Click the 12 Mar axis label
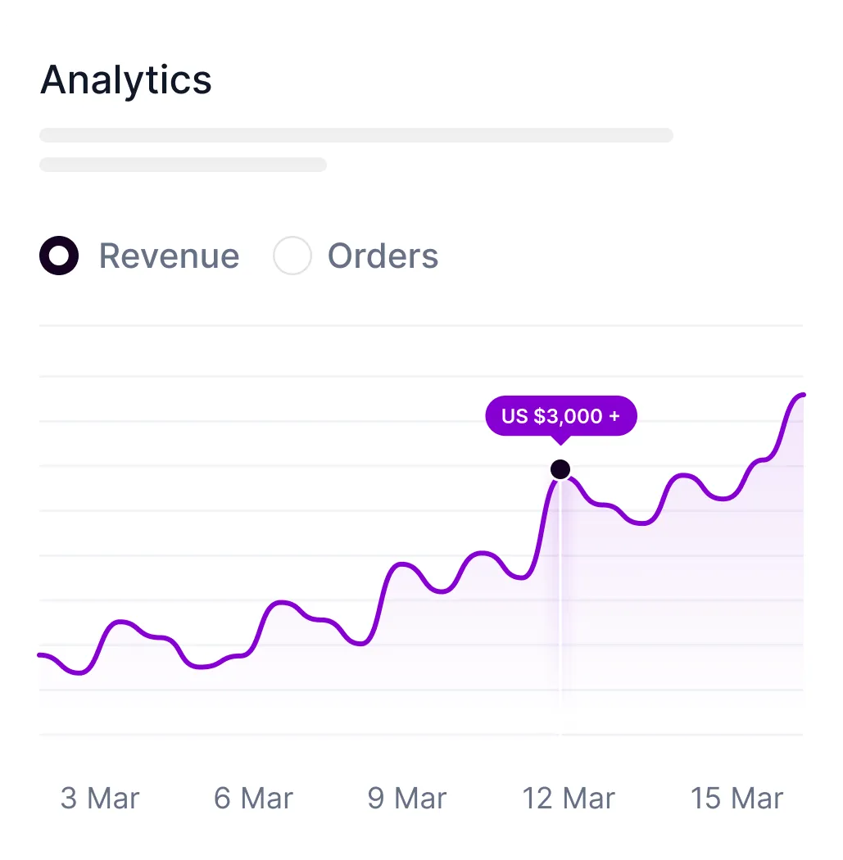Viewport: 843px width, 860px height. 569,798
